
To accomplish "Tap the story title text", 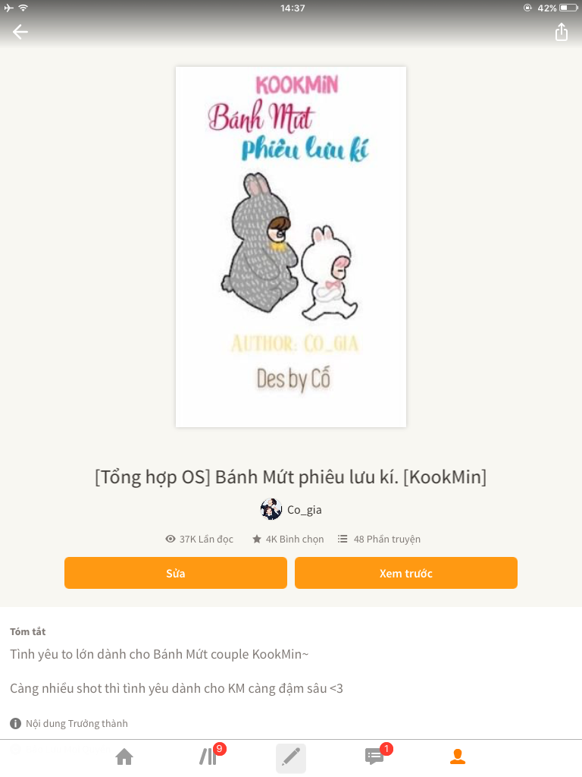I will coord(291,477).
